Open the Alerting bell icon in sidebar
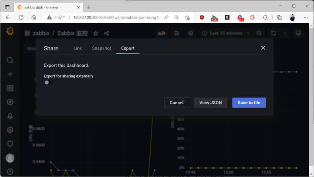The height and width of the screenshot is (177, 314). click(10, 116)
